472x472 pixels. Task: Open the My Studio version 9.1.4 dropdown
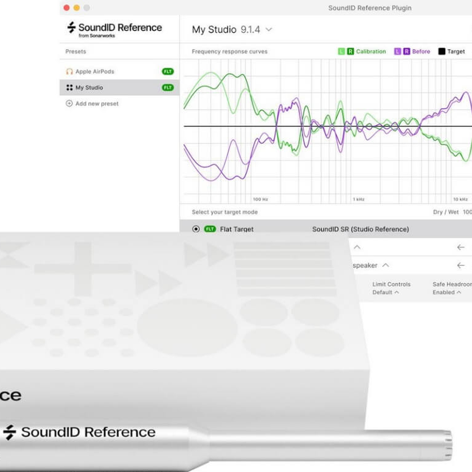(x=268, y=30)
